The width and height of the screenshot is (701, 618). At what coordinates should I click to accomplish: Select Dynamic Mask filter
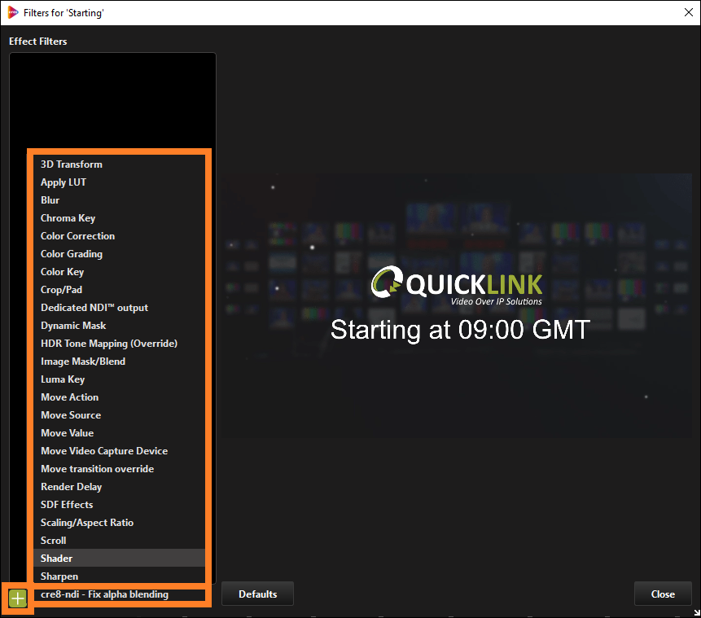pyautogui.click(x=119, y=325)
